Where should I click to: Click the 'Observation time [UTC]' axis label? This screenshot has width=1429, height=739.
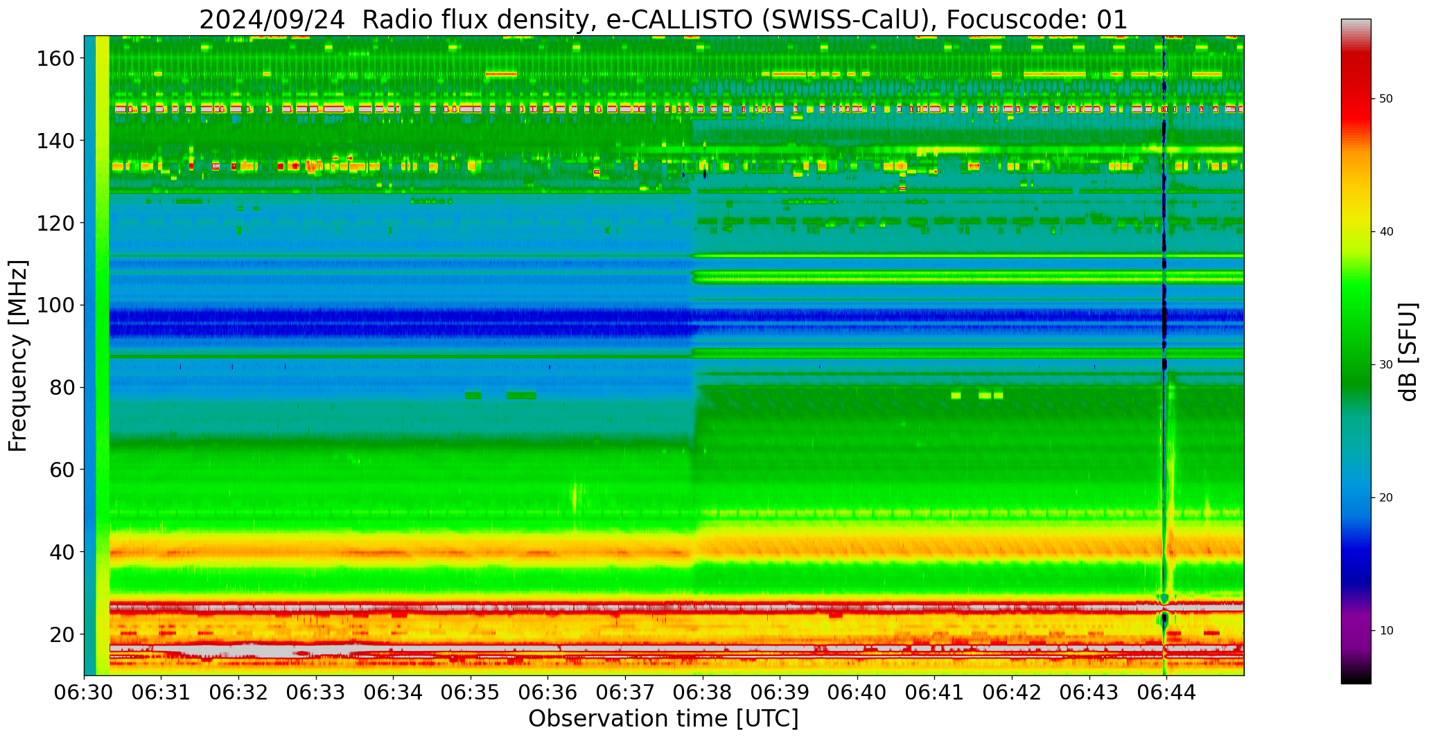[x=663, y=719]
